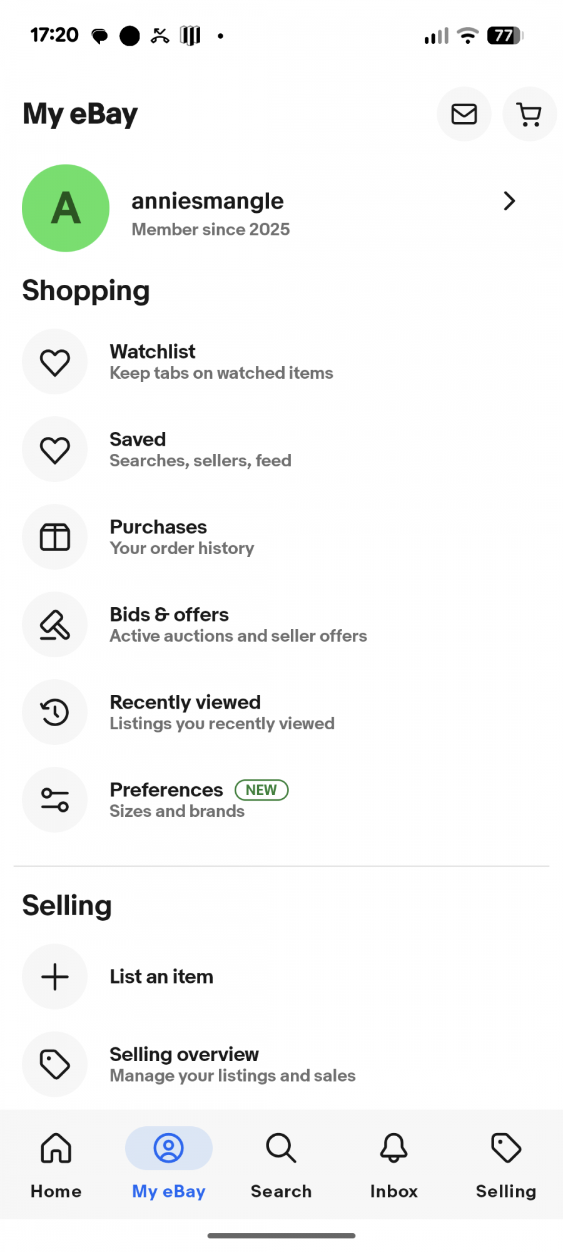
Task: Tap the Purchases box icon
Action: tap(55, 537)
